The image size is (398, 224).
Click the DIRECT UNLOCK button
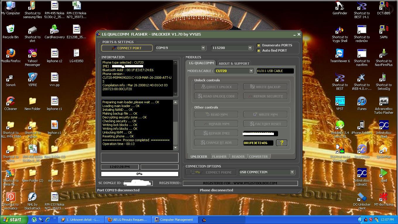click(x=216, y=87)
